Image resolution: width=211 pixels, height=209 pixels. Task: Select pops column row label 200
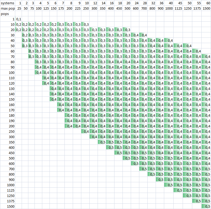pos(7,126)
